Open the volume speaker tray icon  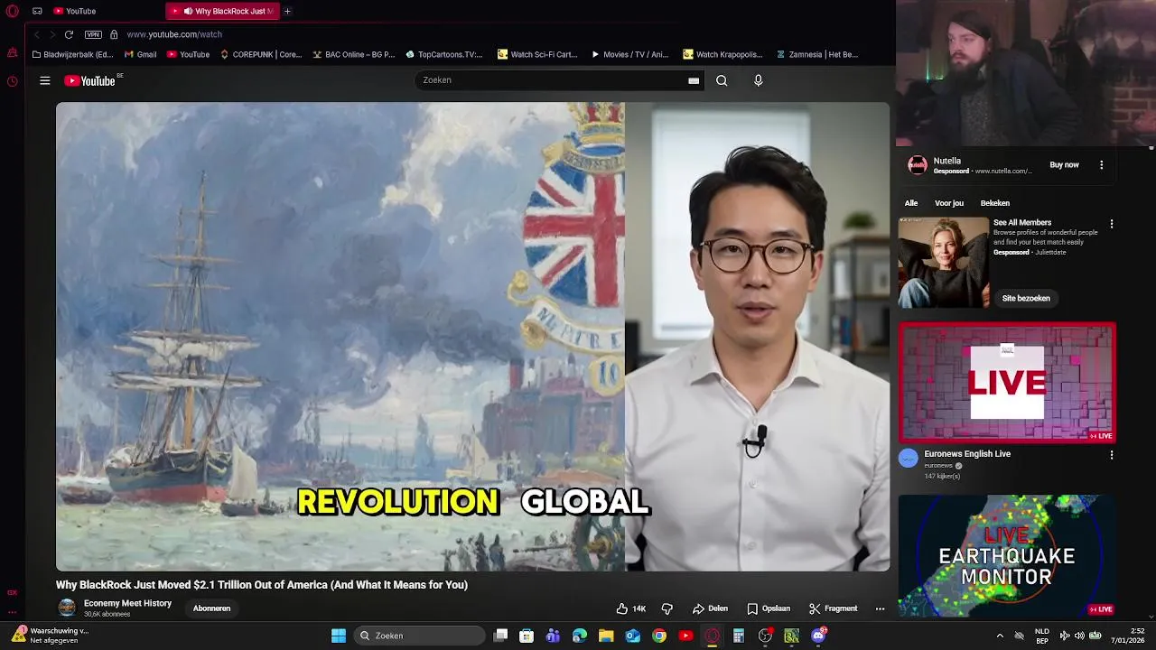point(1079,636)
